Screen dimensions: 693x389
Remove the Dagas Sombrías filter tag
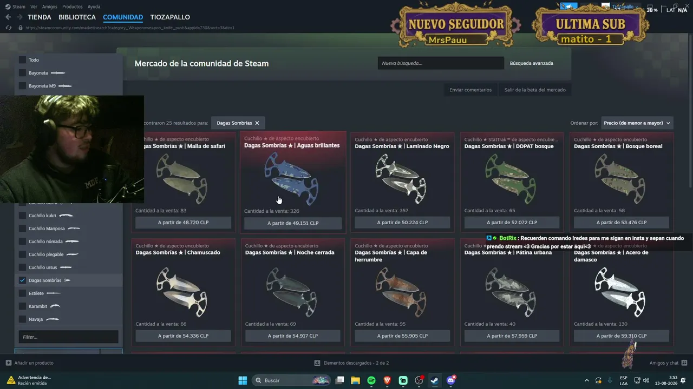[x=257, y=123]
